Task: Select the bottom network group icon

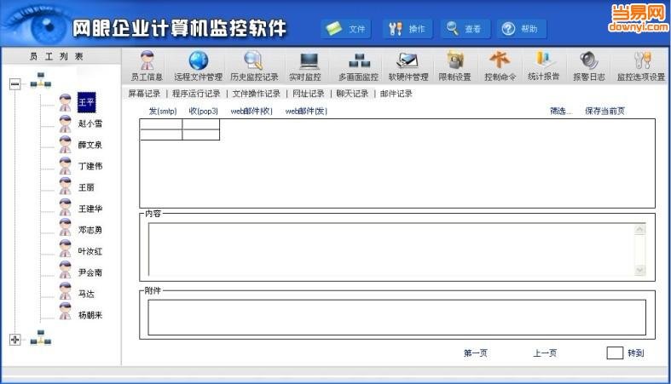Action: pyautogui.click(x=41, y=337)
